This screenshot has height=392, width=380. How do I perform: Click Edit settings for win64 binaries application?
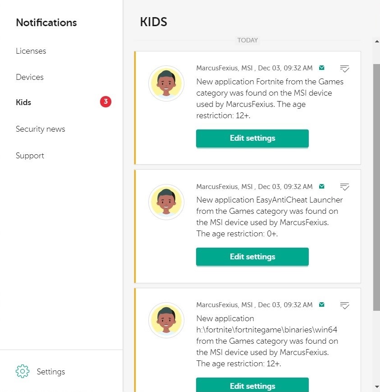click(252, 385)
